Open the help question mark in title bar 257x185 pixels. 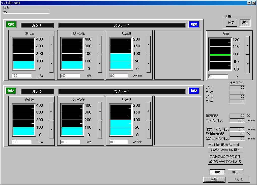point(249,3)
